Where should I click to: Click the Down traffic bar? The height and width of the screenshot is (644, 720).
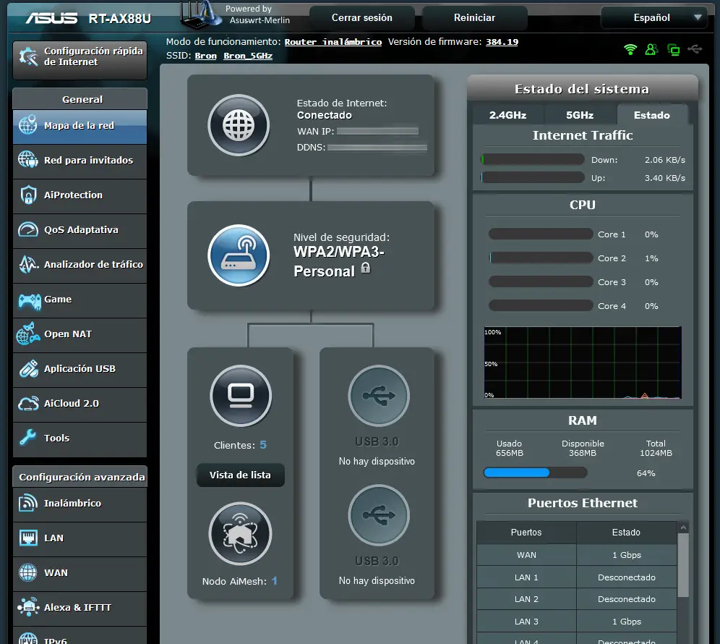click(x=532, y=159)
